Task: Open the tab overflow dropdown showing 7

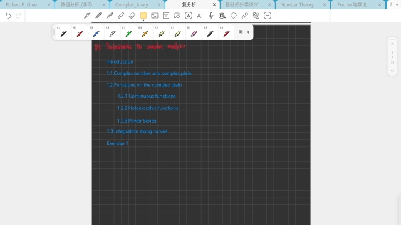Action: [393, 4]
